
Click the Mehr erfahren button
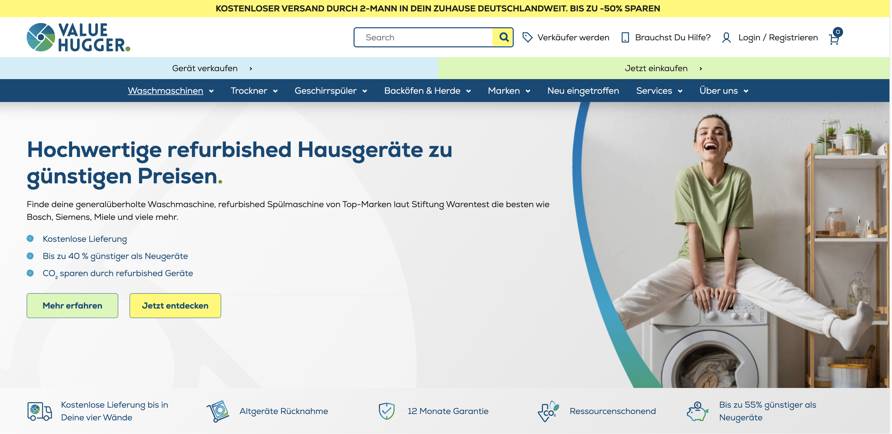[72, 306]
